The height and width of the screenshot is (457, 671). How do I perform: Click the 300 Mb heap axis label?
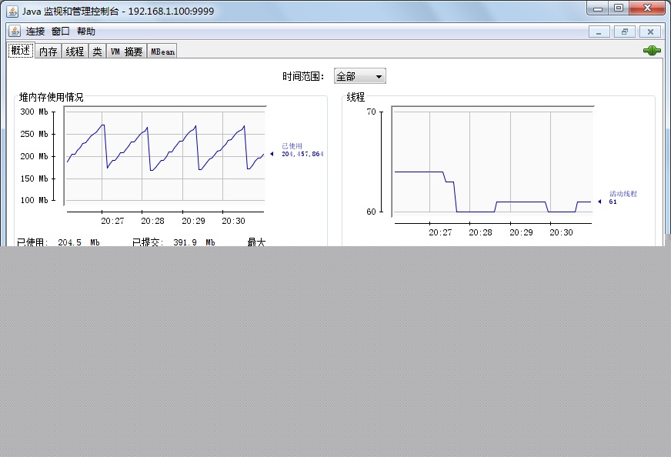34,112
